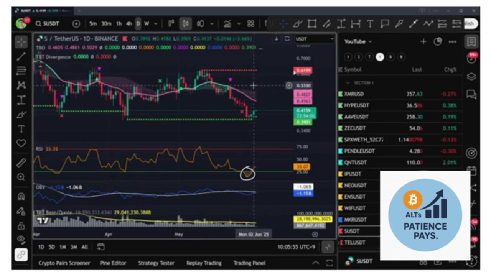Open the Crypto Pairs Screener tab
The height and width of the screenshot is (276, 491).
click(x=64, y=263)
